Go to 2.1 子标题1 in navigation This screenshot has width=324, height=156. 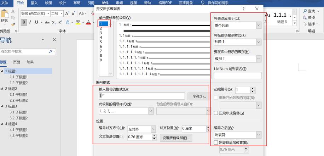pyautogui.click(x=19, y=94)
